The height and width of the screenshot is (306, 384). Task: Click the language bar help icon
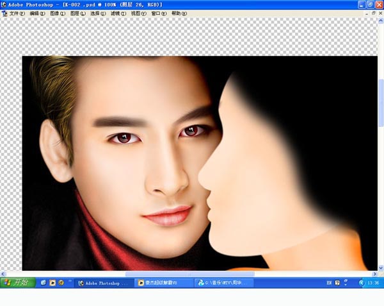tap(337, 283)
